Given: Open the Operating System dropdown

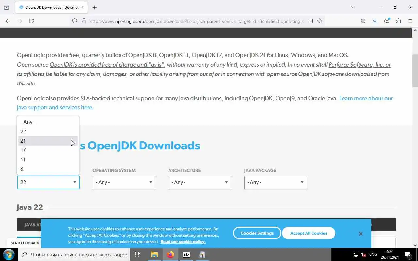Looking at the screenshot, I should [124, 182].
